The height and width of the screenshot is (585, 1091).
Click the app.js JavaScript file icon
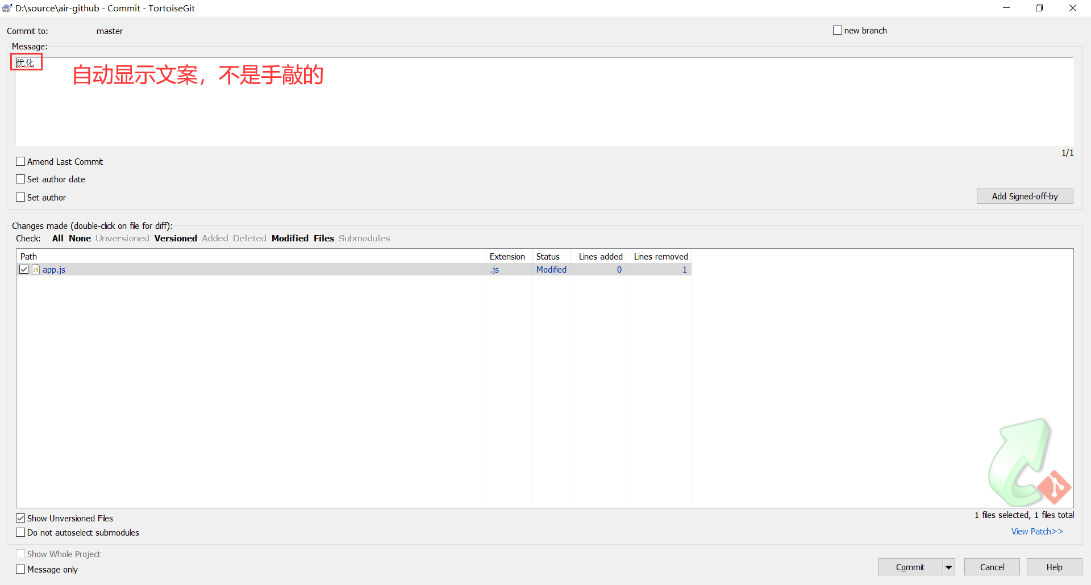coord(36,269)
